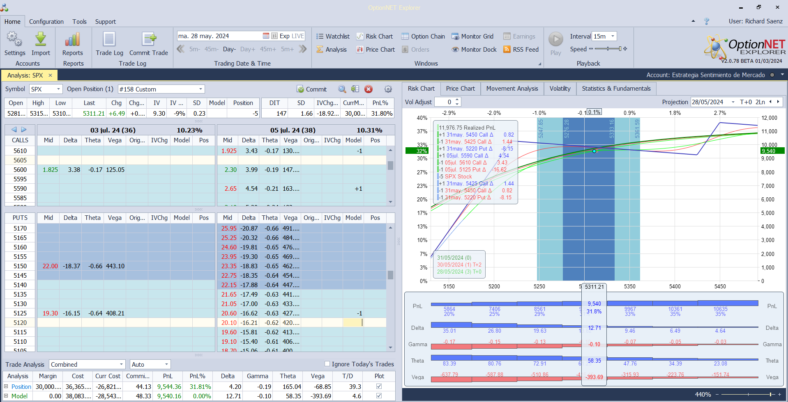Click the Play playback button

point(556,44)
